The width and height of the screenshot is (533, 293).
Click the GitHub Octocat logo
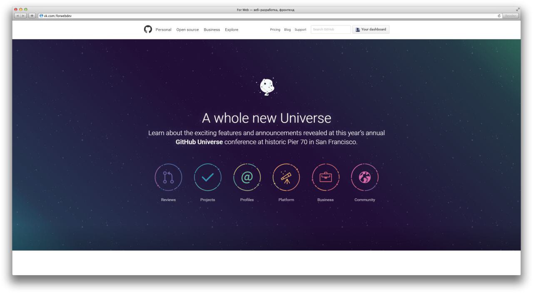click(148, 30)
